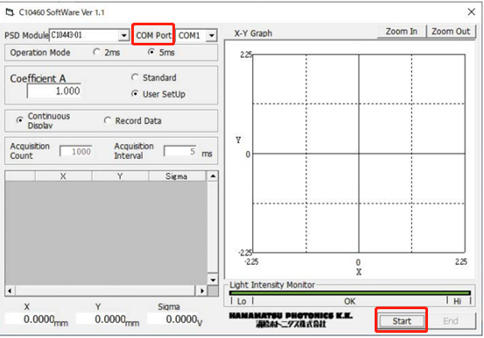
Task: Click the table's scroll right arrow
Action: coord(202,291)
